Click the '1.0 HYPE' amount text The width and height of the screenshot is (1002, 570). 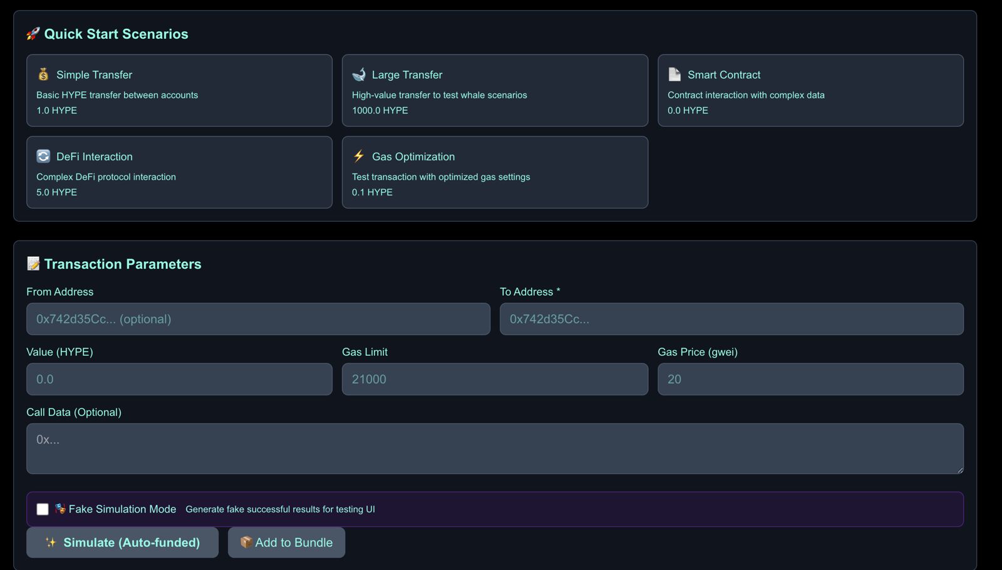click(x=56, y=110)
